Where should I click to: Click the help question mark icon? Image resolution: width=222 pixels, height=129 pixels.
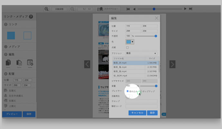pyautogui.click(x=31, y=17)
